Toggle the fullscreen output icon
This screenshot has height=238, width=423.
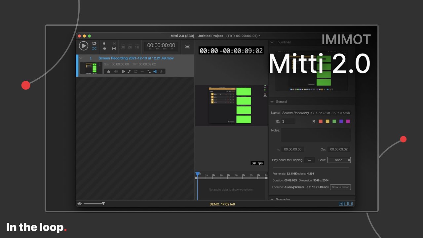click(188, 47)
